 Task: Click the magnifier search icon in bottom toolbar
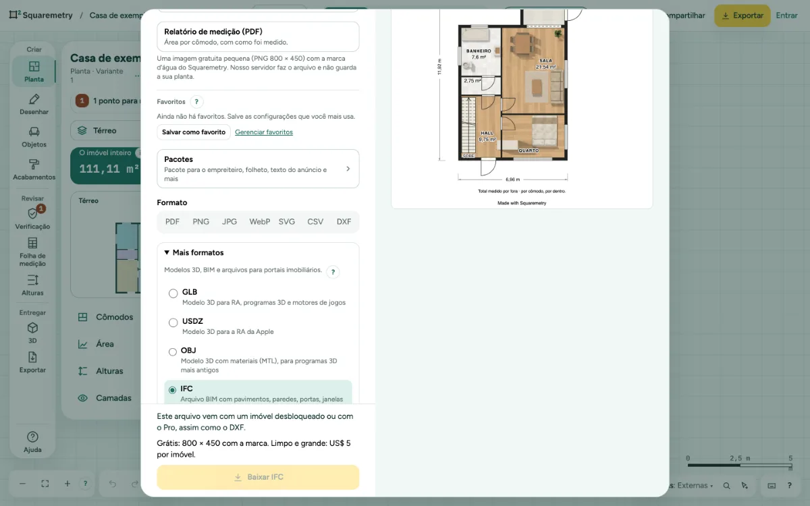[x=727, y=485]
